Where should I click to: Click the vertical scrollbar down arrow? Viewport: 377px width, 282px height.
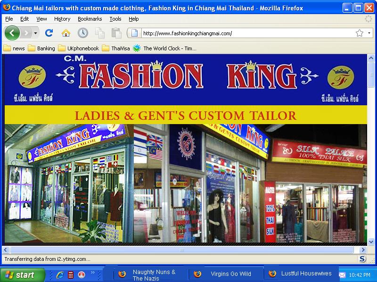coord(371,242)
